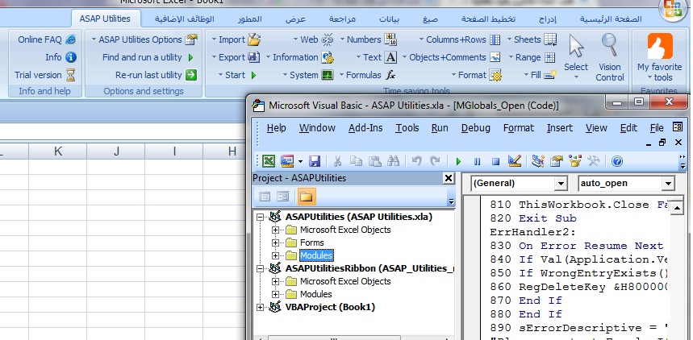Click the Paste clipboard icon
This screenshot has width=693, height=340.
coord(375,161)
